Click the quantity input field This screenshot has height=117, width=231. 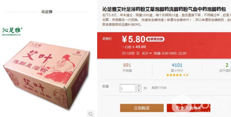pyautogui.click(x=127, y=88)
